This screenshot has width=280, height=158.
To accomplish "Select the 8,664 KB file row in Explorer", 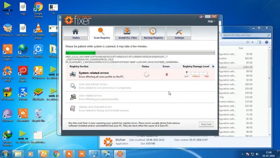I will click(x=236, y=67).
